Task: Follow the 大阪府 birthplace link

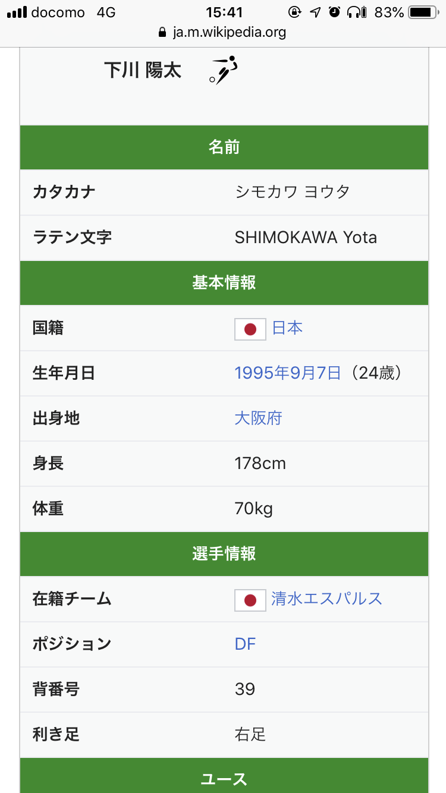Action: click(258, 418)
